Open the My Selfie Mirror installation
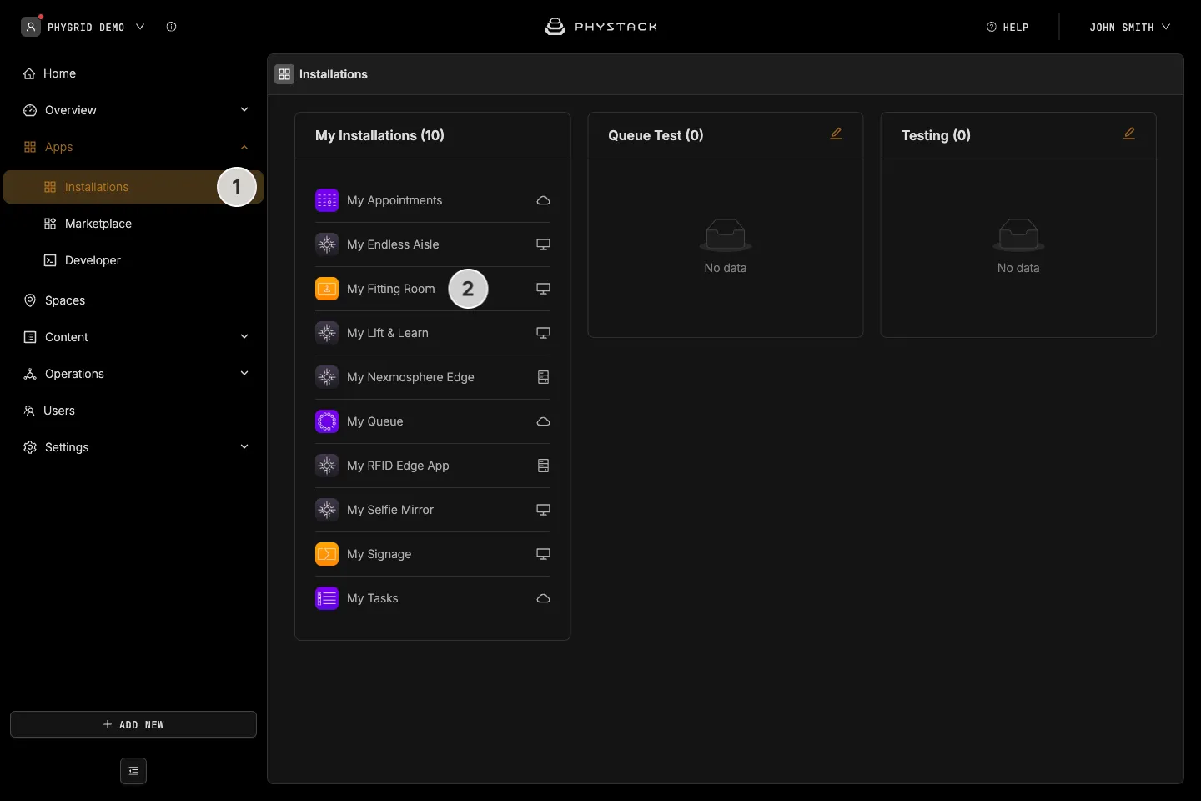The height and width of the screenshot is (801, 1201). pyautogui.click(x=433, y=510)
